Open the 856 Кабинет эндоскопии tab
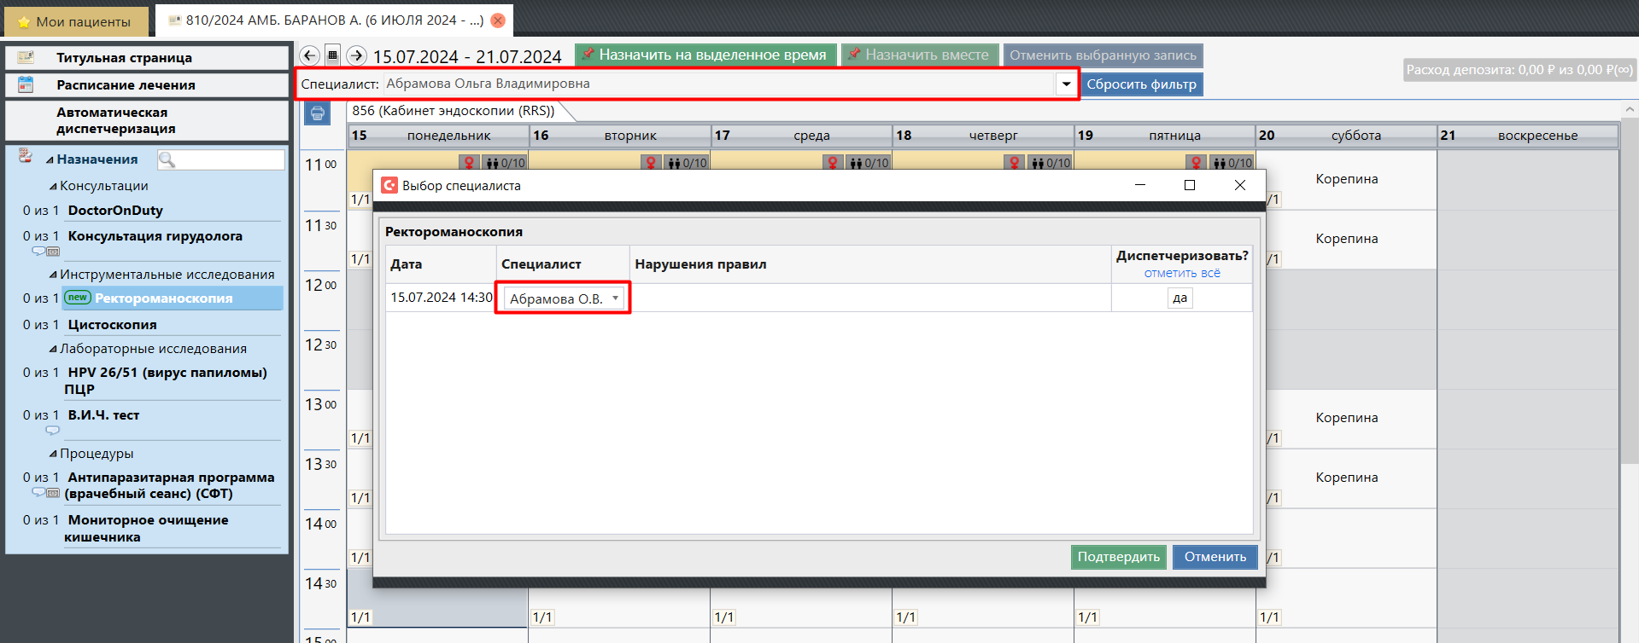Screen dimensions: 1639x643 click(454, 111)
